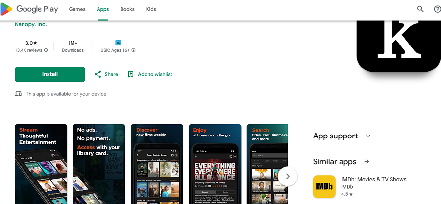Image resolution: width=441 pixels, height=204 pixels.
Task: Click the Share text label
Action: (x=111, y=74)
